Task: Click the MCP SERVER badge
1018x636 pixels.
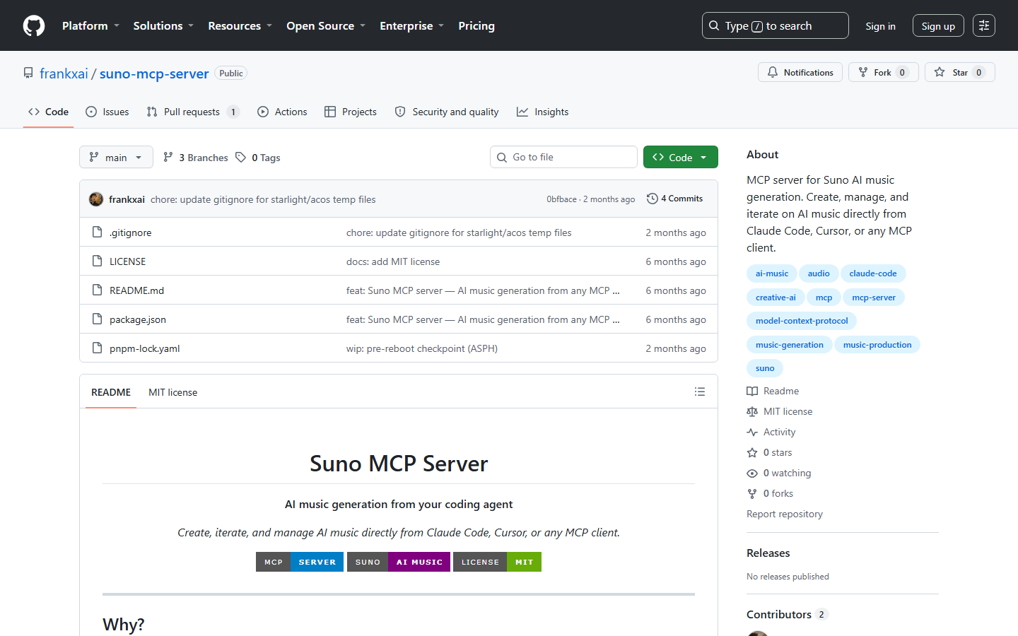Action: [x=300, y=562]
